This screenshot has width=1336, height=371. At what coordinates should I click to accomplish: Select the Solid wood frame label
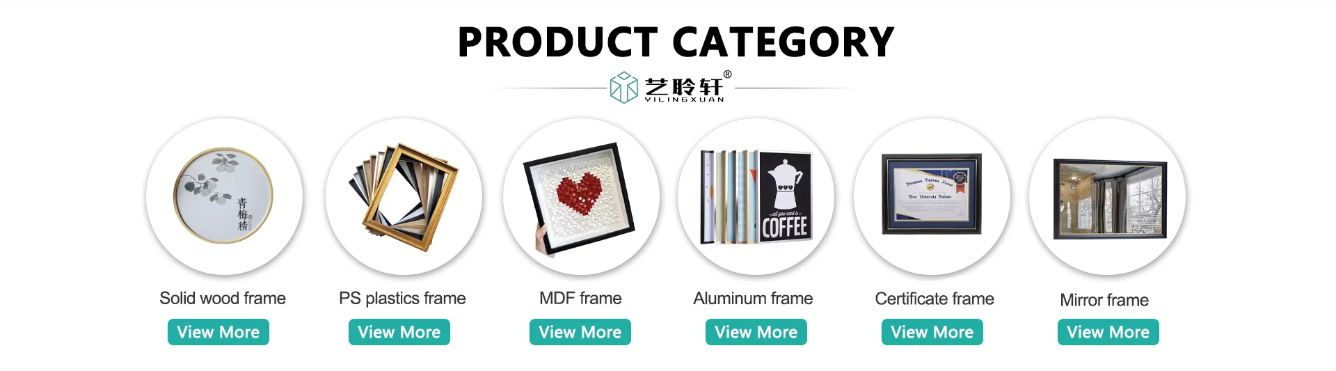223,299
